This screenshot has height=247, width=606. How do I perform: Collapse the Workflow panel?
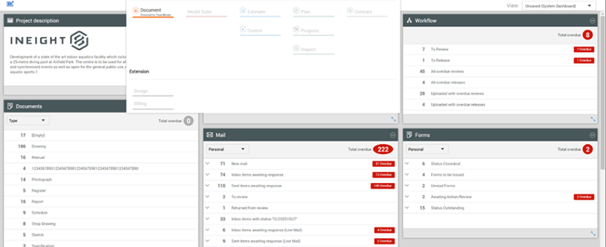coord(592,21)
